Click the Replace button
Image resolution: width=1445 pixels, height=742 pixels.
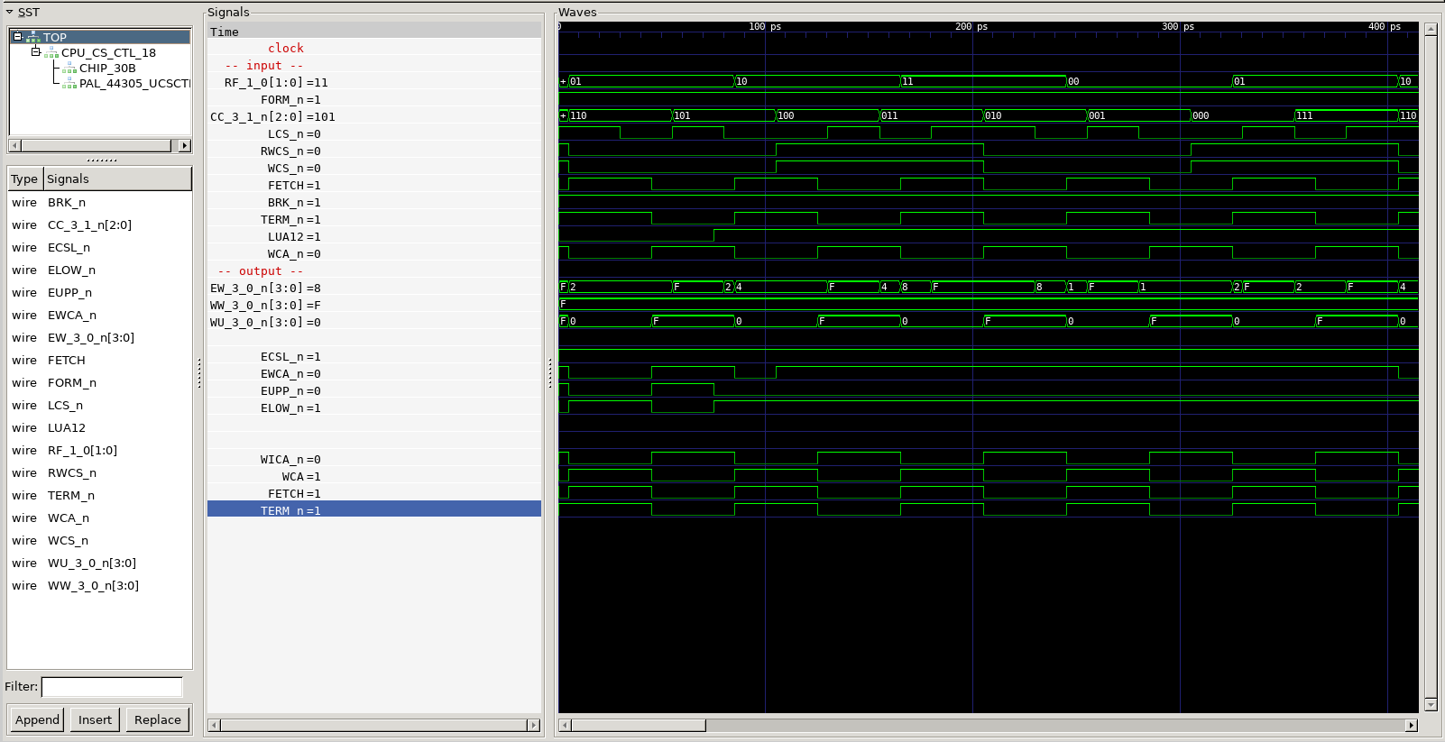(x=158, y=719)
